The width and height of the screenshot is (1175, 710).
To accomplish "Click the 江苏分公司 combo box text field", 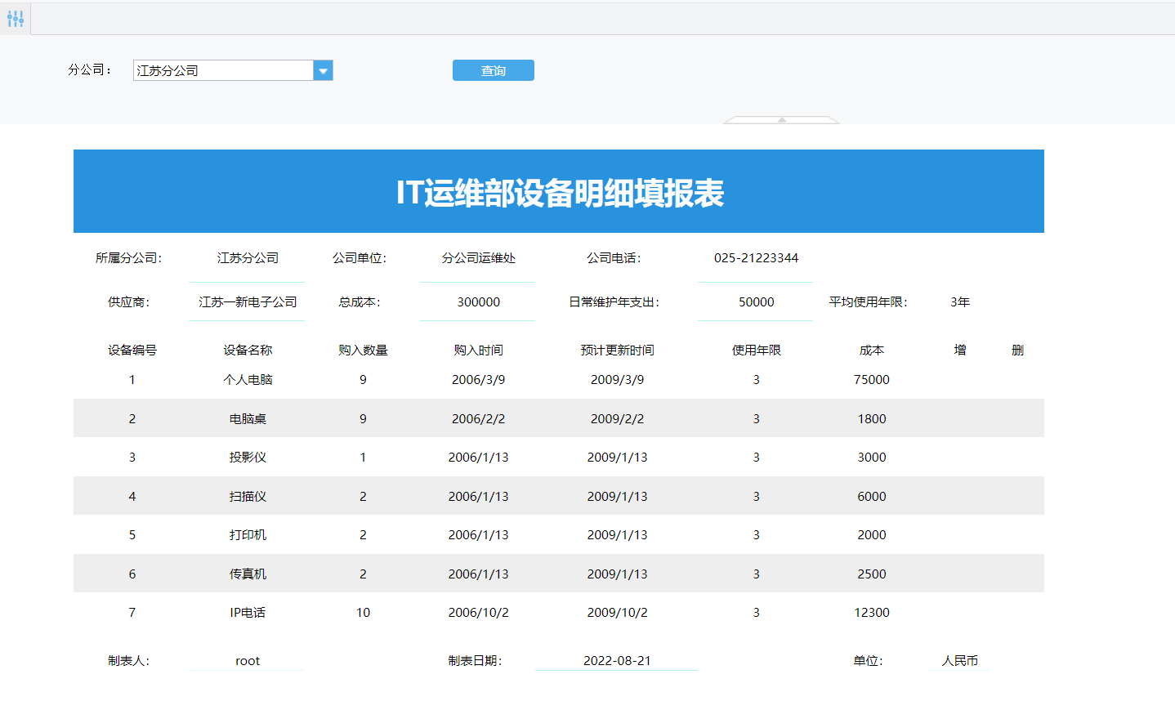I will point(222,71).
